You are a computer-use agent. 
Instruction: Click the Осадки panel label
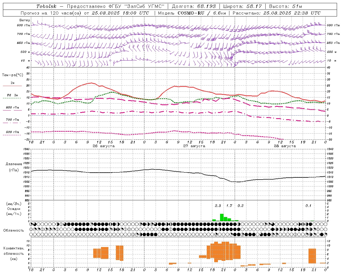[14, 209]
